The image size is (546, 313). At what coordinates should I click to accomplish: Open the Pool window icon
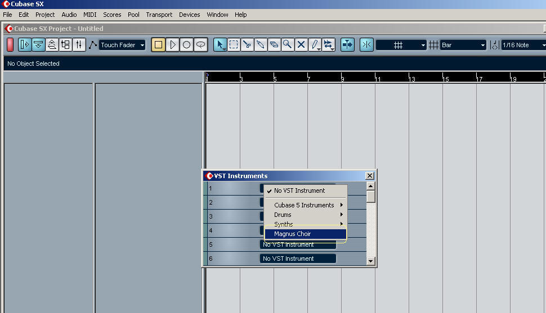pyautogui.click(x=65, y=44)
